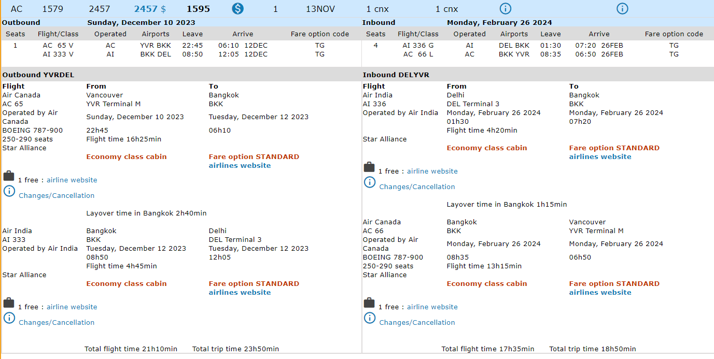
Task: Click the info icon beside AC 66 Changes/Cancellation
Action: pyautogui.click(x=370, y=318)
